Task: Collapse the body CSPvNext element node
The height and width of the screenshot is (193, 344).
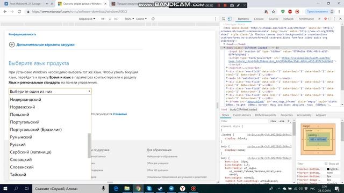Action: 225,48
